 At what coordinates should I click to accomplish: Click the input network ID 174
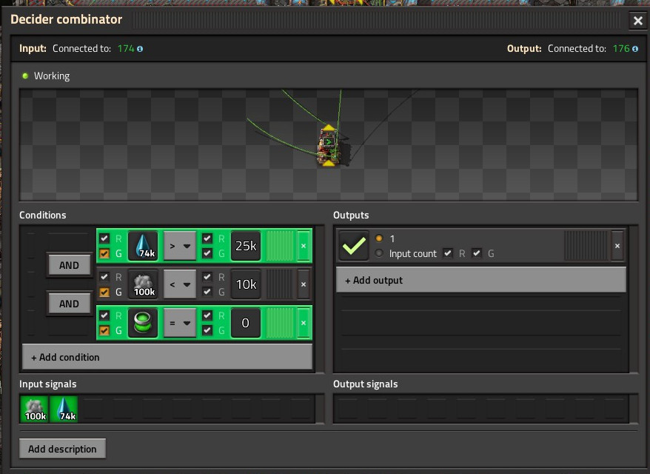point(126,49)
